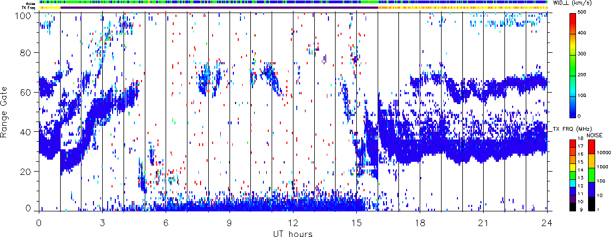Click the '12' tick on the UT hours axis
This screenshot has height=237, width=611.
click(293, 223)
